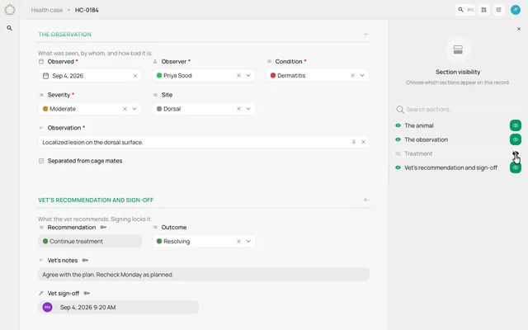
Task: Clear the Severity value Moderate
Action: 125,109
